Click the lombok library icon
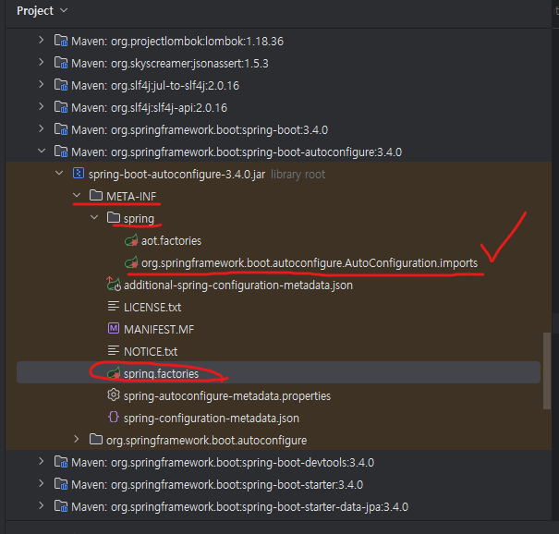The image size is (559, 534). [61, 41]
